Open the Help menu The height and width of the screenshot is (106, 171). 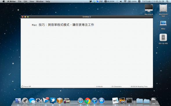click(x=48, y=1)
